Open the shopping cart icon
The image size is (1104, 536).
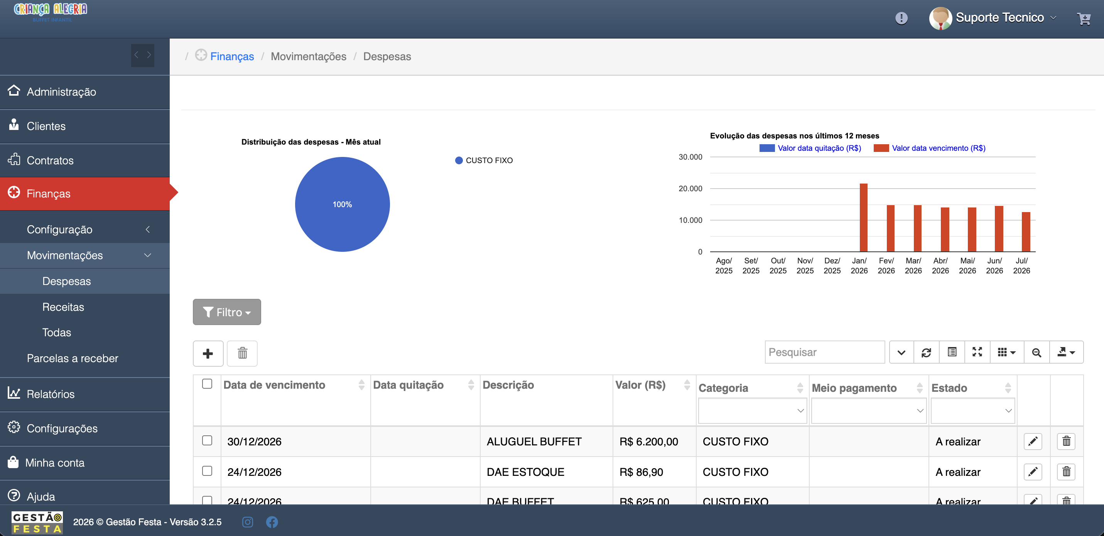(x=1084, y=19)
